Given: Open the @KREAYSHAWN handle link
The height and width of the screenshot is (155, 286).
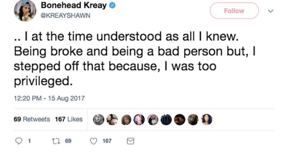Looking at the screenshot, I should coord(65,15).
